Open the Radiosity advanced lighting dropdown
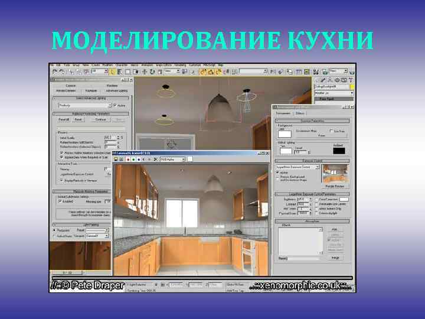Viewport: 425px width, 319px height. point(85,105)
